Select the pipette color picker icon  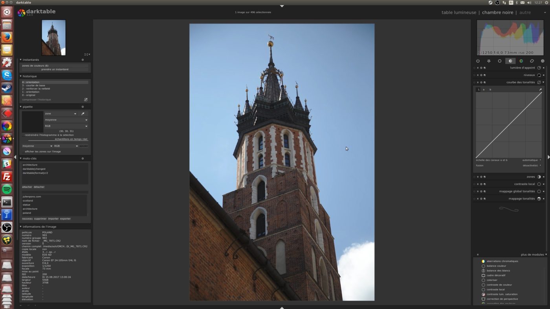coord(82,113)
